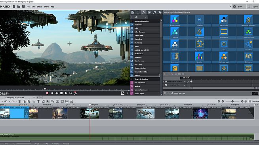Screen dimensions: 259x145
Task: Click the Burn button label
Action: [240, 7]
